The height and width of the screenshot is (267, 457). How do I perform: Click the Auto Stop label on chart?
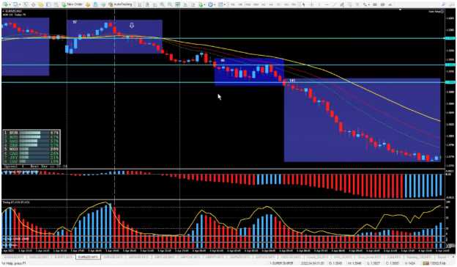click(436, 12)
